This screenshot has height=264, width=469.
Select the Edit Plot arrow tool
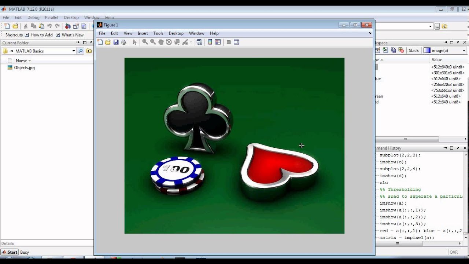(134, 42)
